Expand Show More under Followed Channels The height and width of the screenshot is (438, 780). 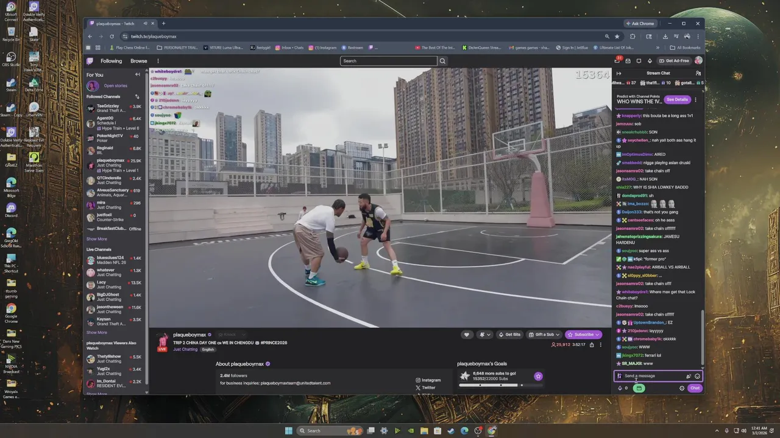click(96, 239)
